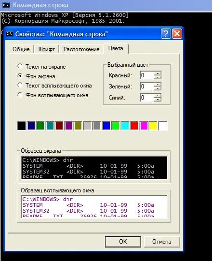Click the 'Синий' value input field

tap(147, 98)
